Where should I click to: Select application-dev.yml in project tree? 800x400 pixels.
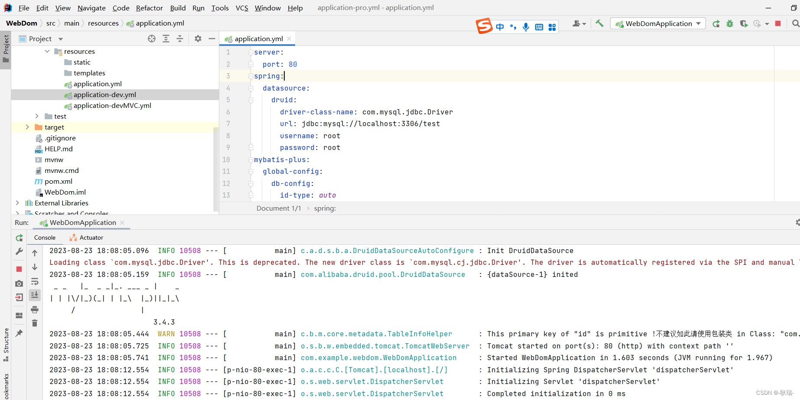click(105, 94)
